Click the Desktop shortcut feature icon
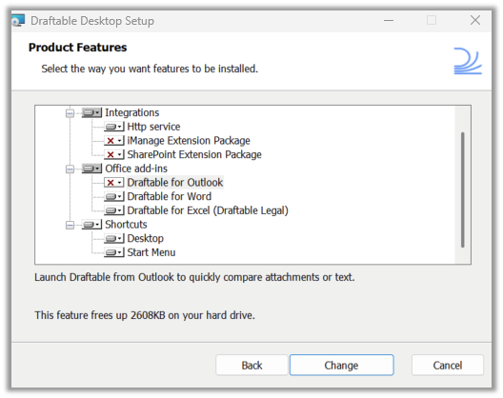The width and height of the screenshot is (503, 398). 114,238
